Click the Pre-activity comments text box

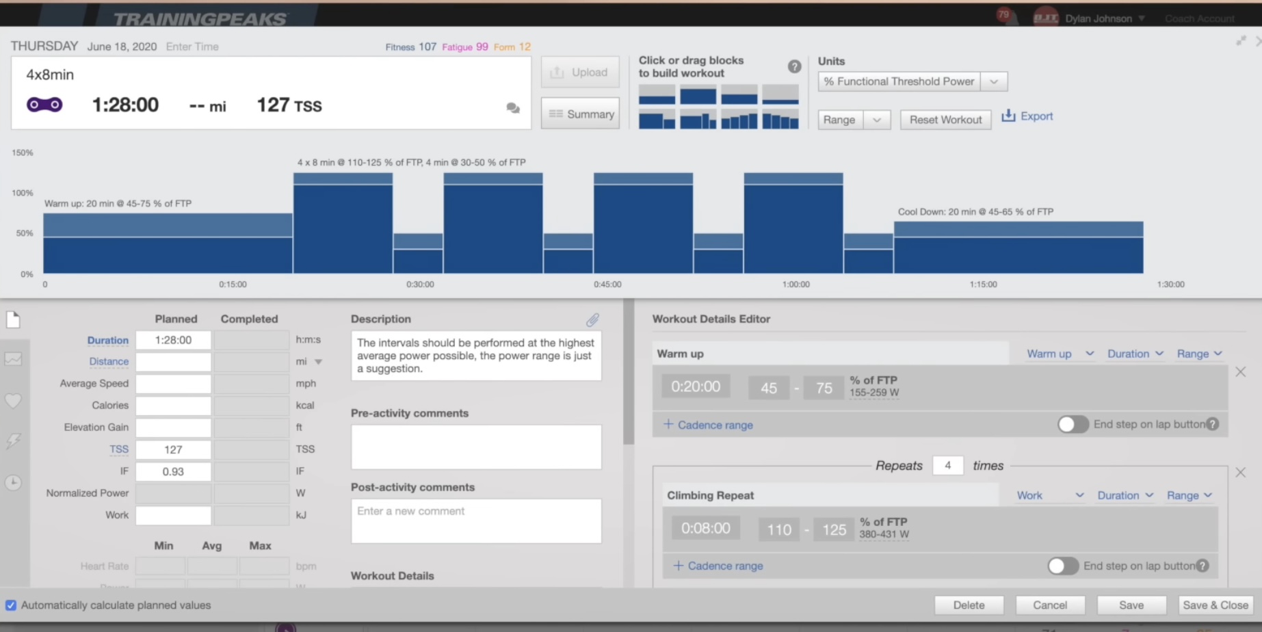point(476,447)
